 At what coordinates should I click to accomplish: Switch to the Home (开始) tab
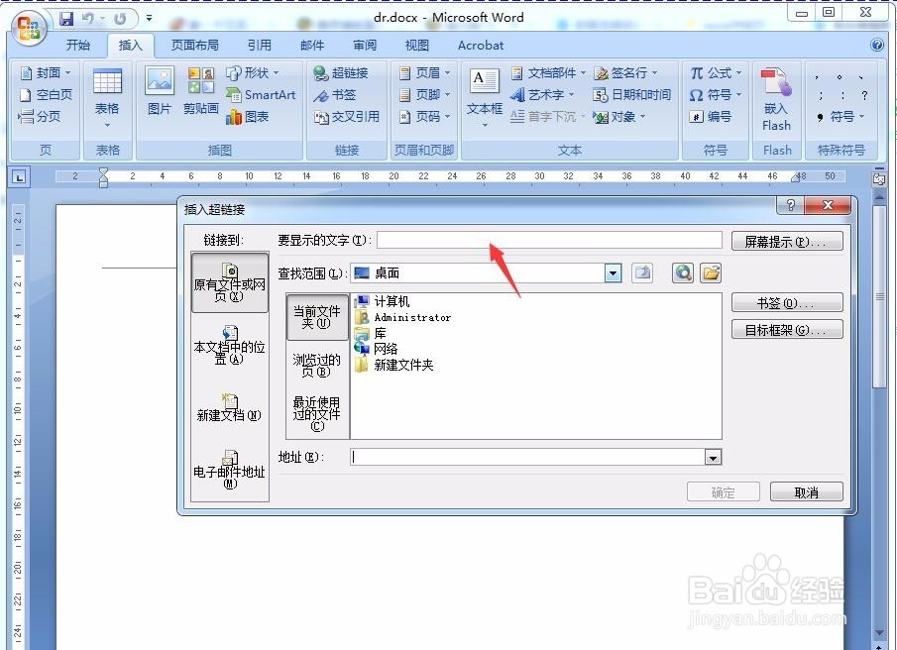[x=77, y=46]
